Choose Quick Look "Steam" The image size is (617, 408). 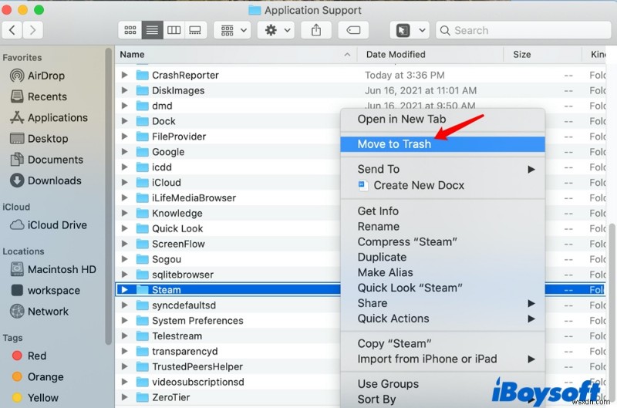click(443, 288)
